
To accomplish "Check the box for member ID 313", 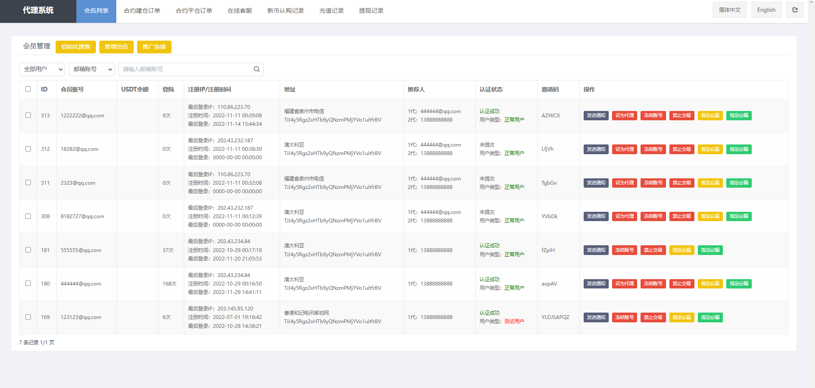I will [28, 115].
